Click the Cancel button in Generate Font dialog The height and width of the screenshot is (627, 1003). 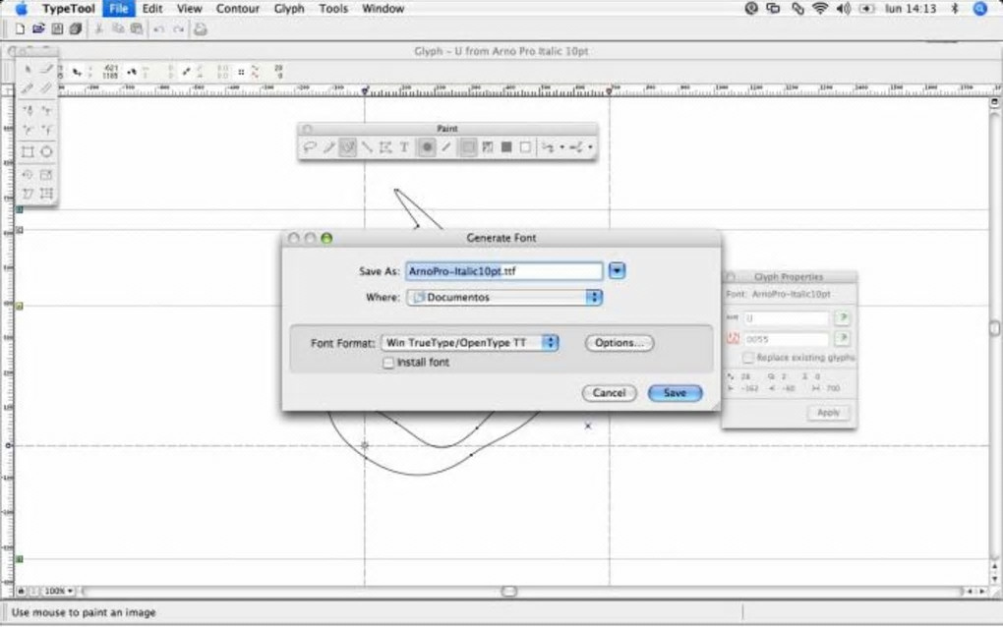609,393
